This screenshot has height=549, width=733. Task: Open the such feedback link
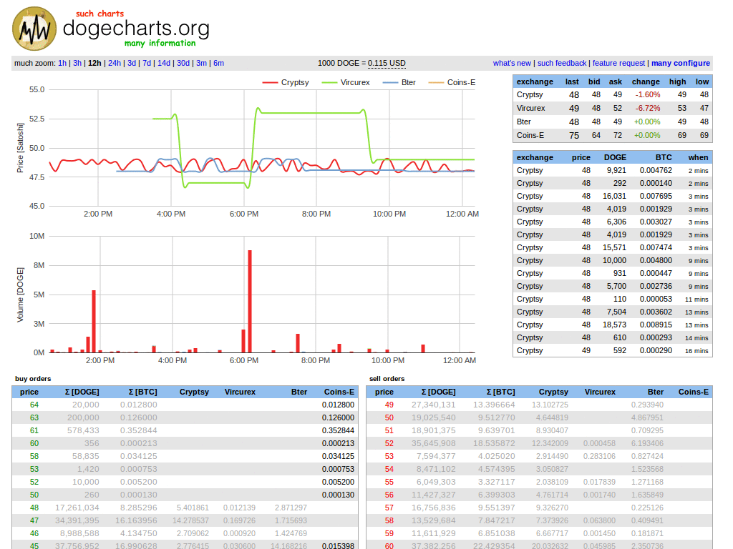pos(562,63)
